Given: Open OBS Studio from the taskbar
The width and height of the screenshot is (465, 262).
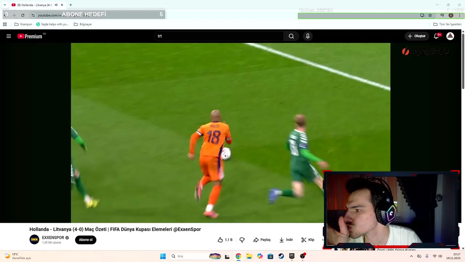Looking at the screenshot, I should click(x=303, y=256).
